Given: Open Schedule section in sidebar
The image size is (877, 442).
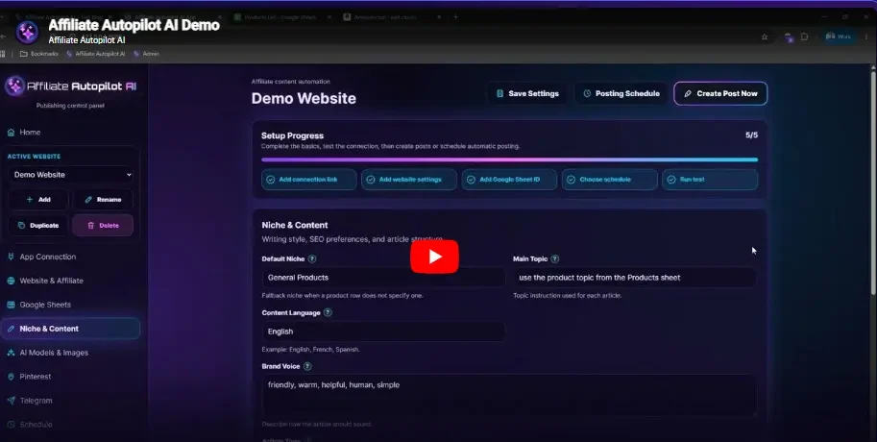Looking at the screenshot, I should tap(36, 425).
